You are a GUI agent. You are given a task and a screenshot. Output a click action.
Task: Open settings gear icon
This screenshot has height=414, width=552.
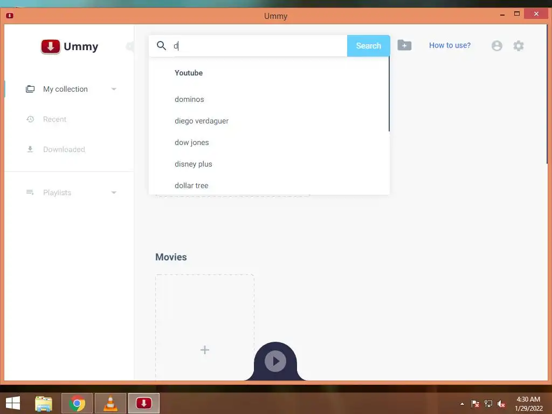click(x=518, y=46)
